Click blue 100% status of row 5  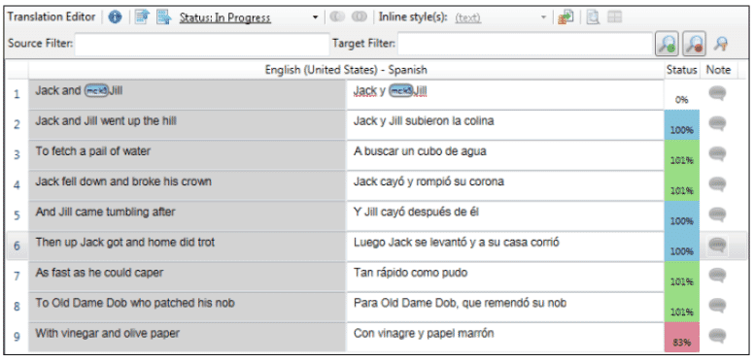click(682, 215)
